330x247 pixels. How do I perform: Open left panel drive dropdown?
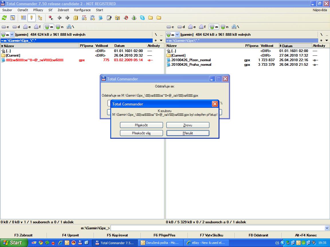pos(12,35)
